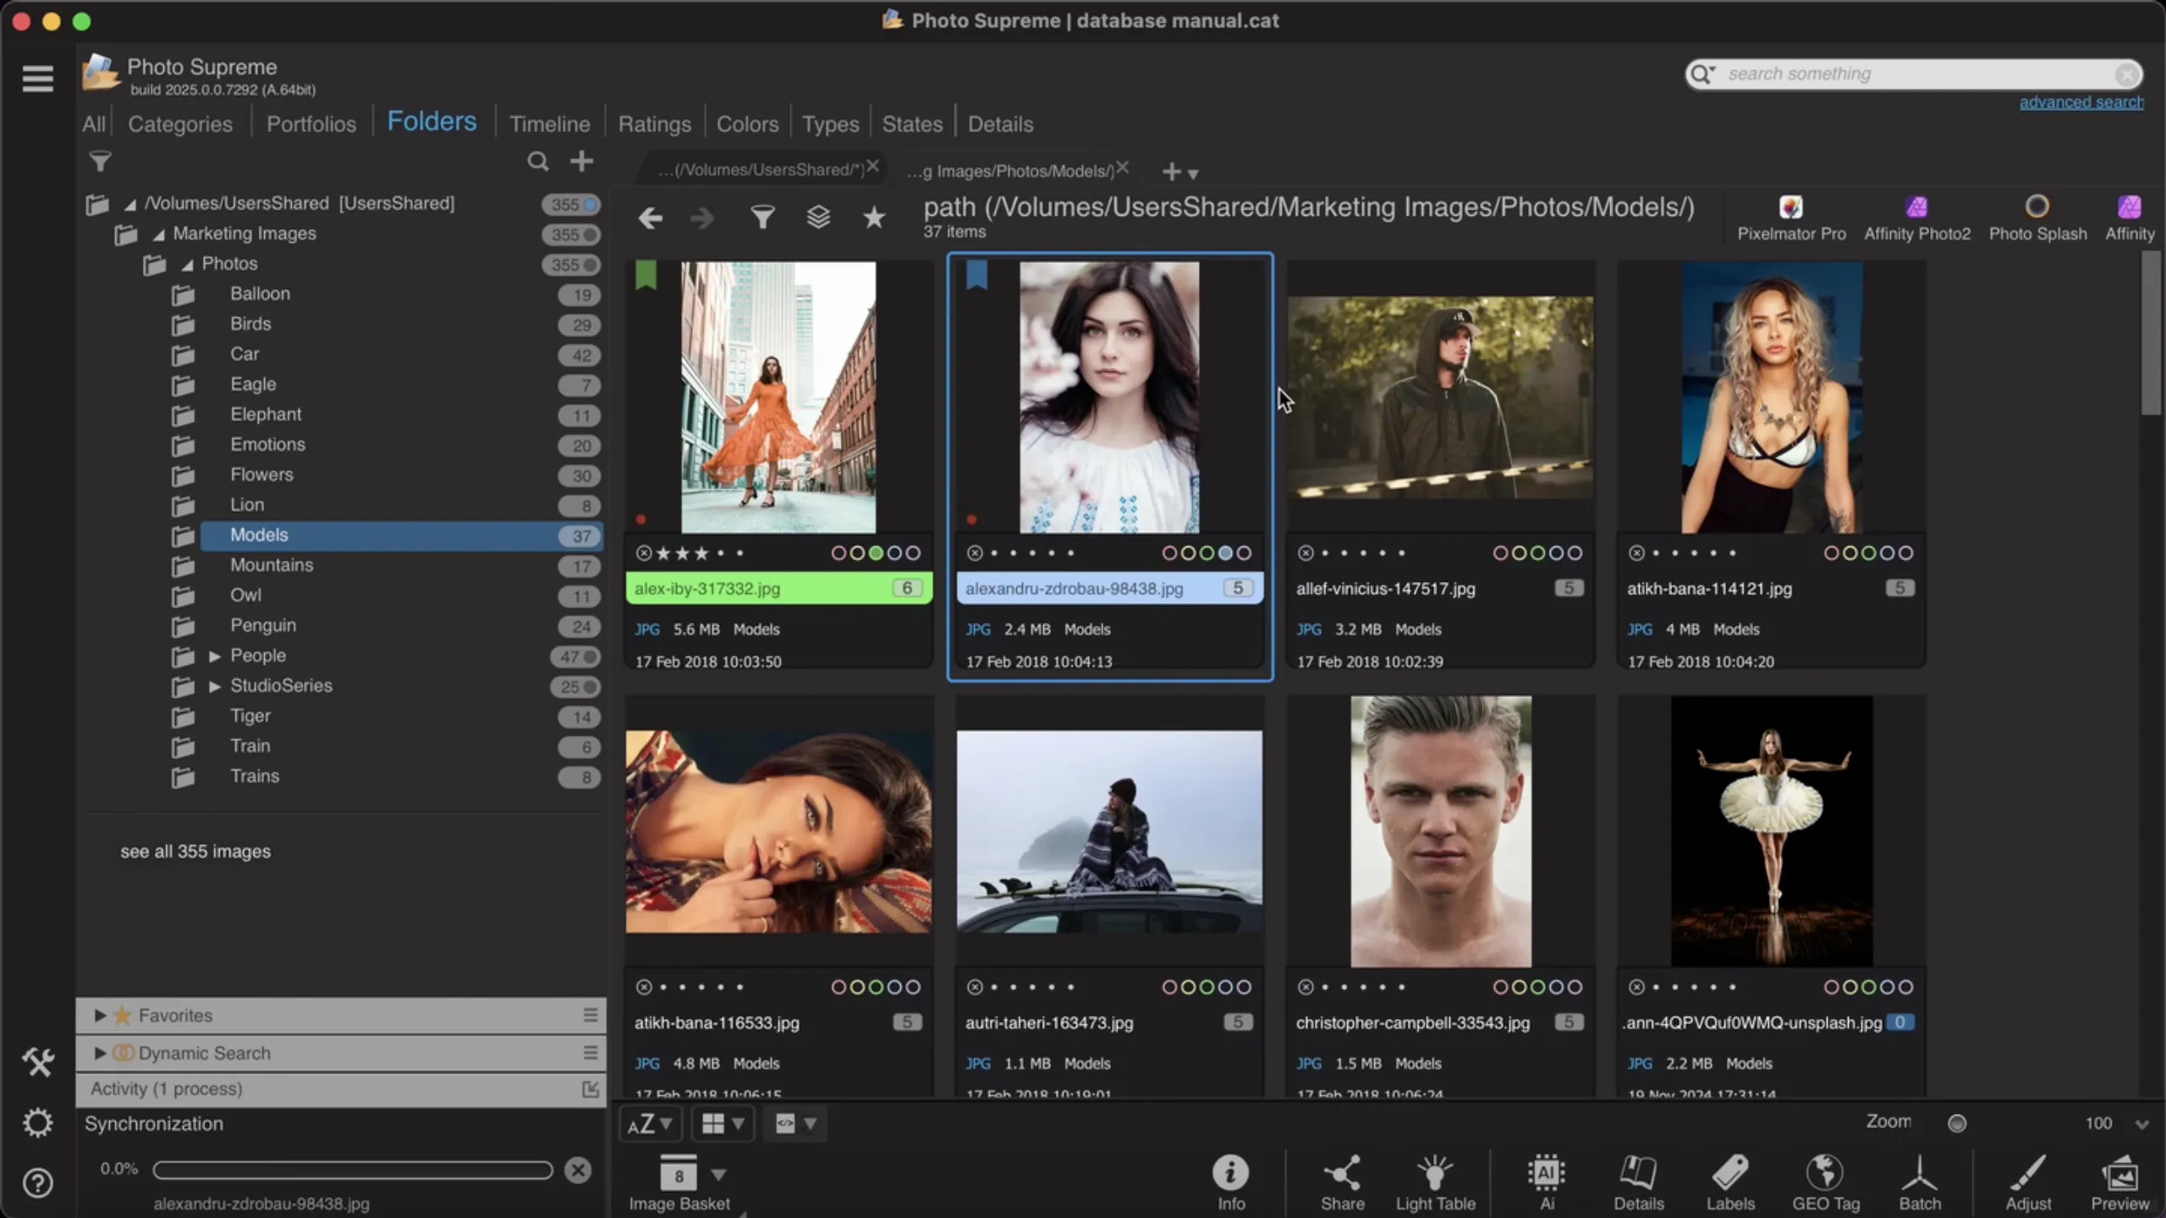Click the star favorites icon in toolbar
The width and height of the screenshot is (2166, 1218).
point(873,217)
